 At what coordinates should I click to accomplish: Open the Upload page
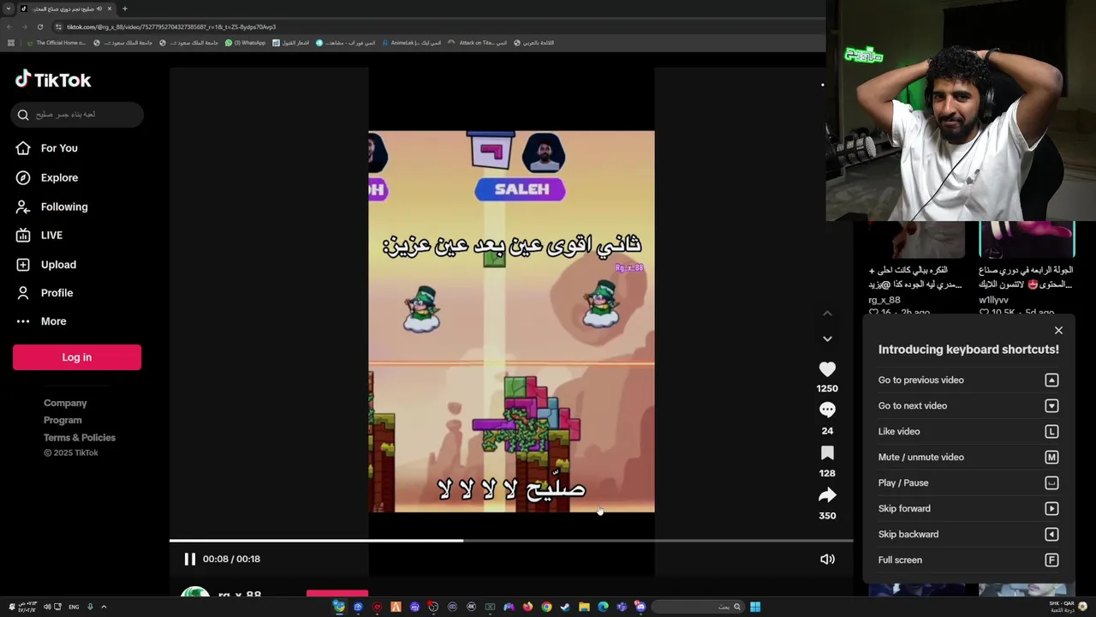(46, 265)
